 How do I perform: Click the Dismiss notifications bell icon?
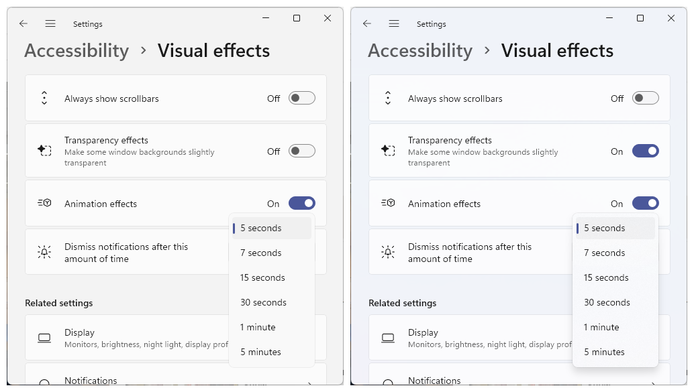(x=44, y=251)
